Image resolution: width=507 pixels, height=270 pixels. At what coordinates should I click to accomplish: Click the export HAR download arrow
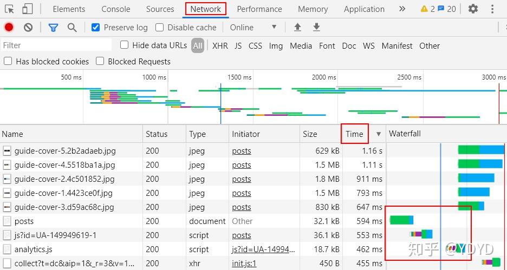pos(316,28)
